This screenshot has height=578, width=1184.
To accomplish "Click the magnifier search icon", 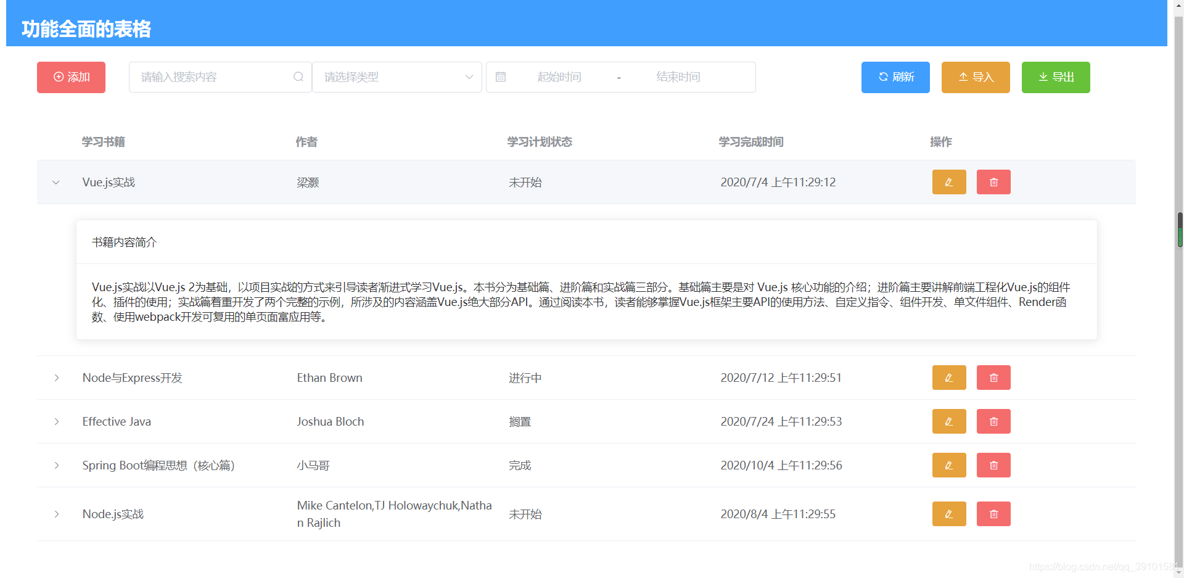I will pyautogui.click(x=298, y=77).
